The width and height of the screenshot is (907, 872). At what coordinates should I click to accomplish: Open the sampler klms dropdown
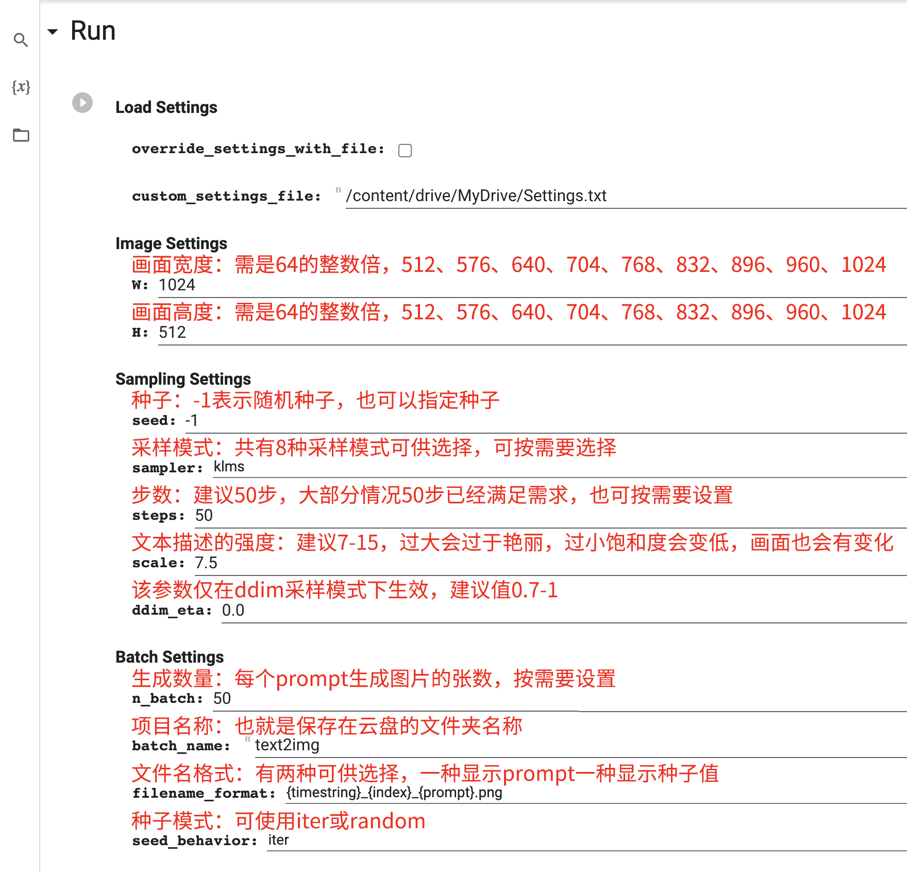tap(560, 467)
